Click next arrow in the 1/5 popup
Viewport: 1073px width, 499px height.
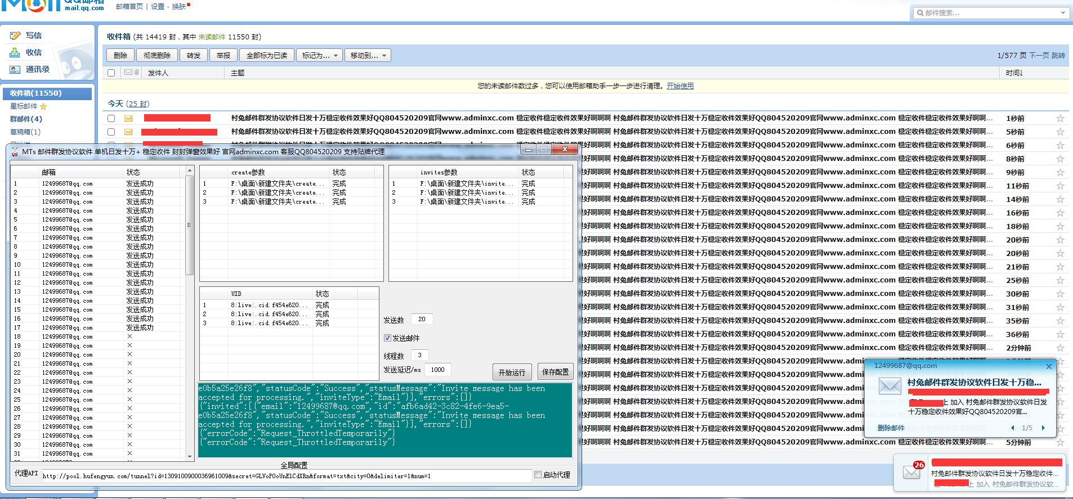[1043, 428]
